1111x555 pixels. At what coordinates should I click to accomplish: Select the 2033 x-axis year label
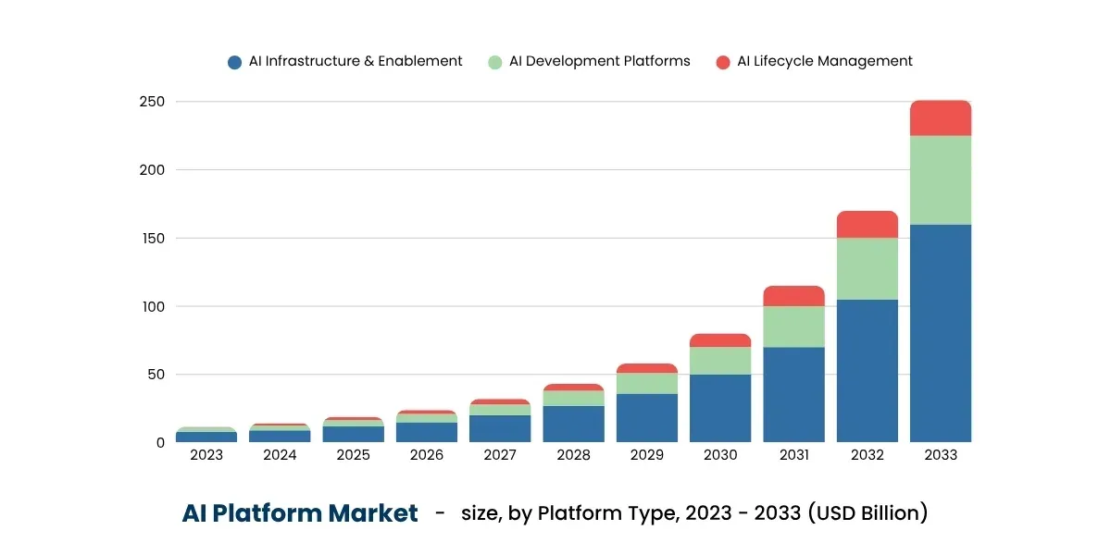[x=941, y=455]
